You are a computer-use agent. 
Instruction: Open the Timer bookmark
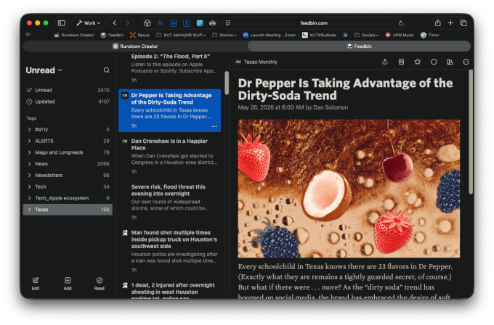pyautogui.click(x=430, y=35)
